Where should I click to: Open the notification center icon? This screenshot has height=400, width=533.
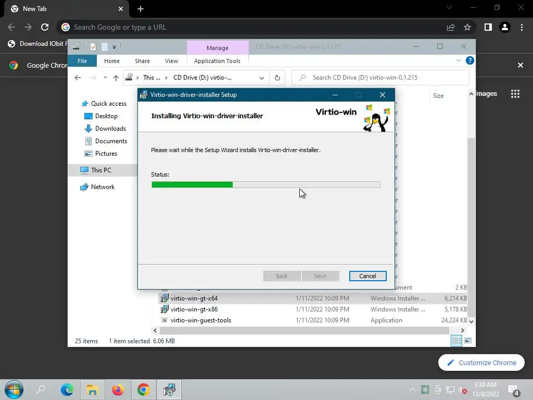tap(514, 391)
